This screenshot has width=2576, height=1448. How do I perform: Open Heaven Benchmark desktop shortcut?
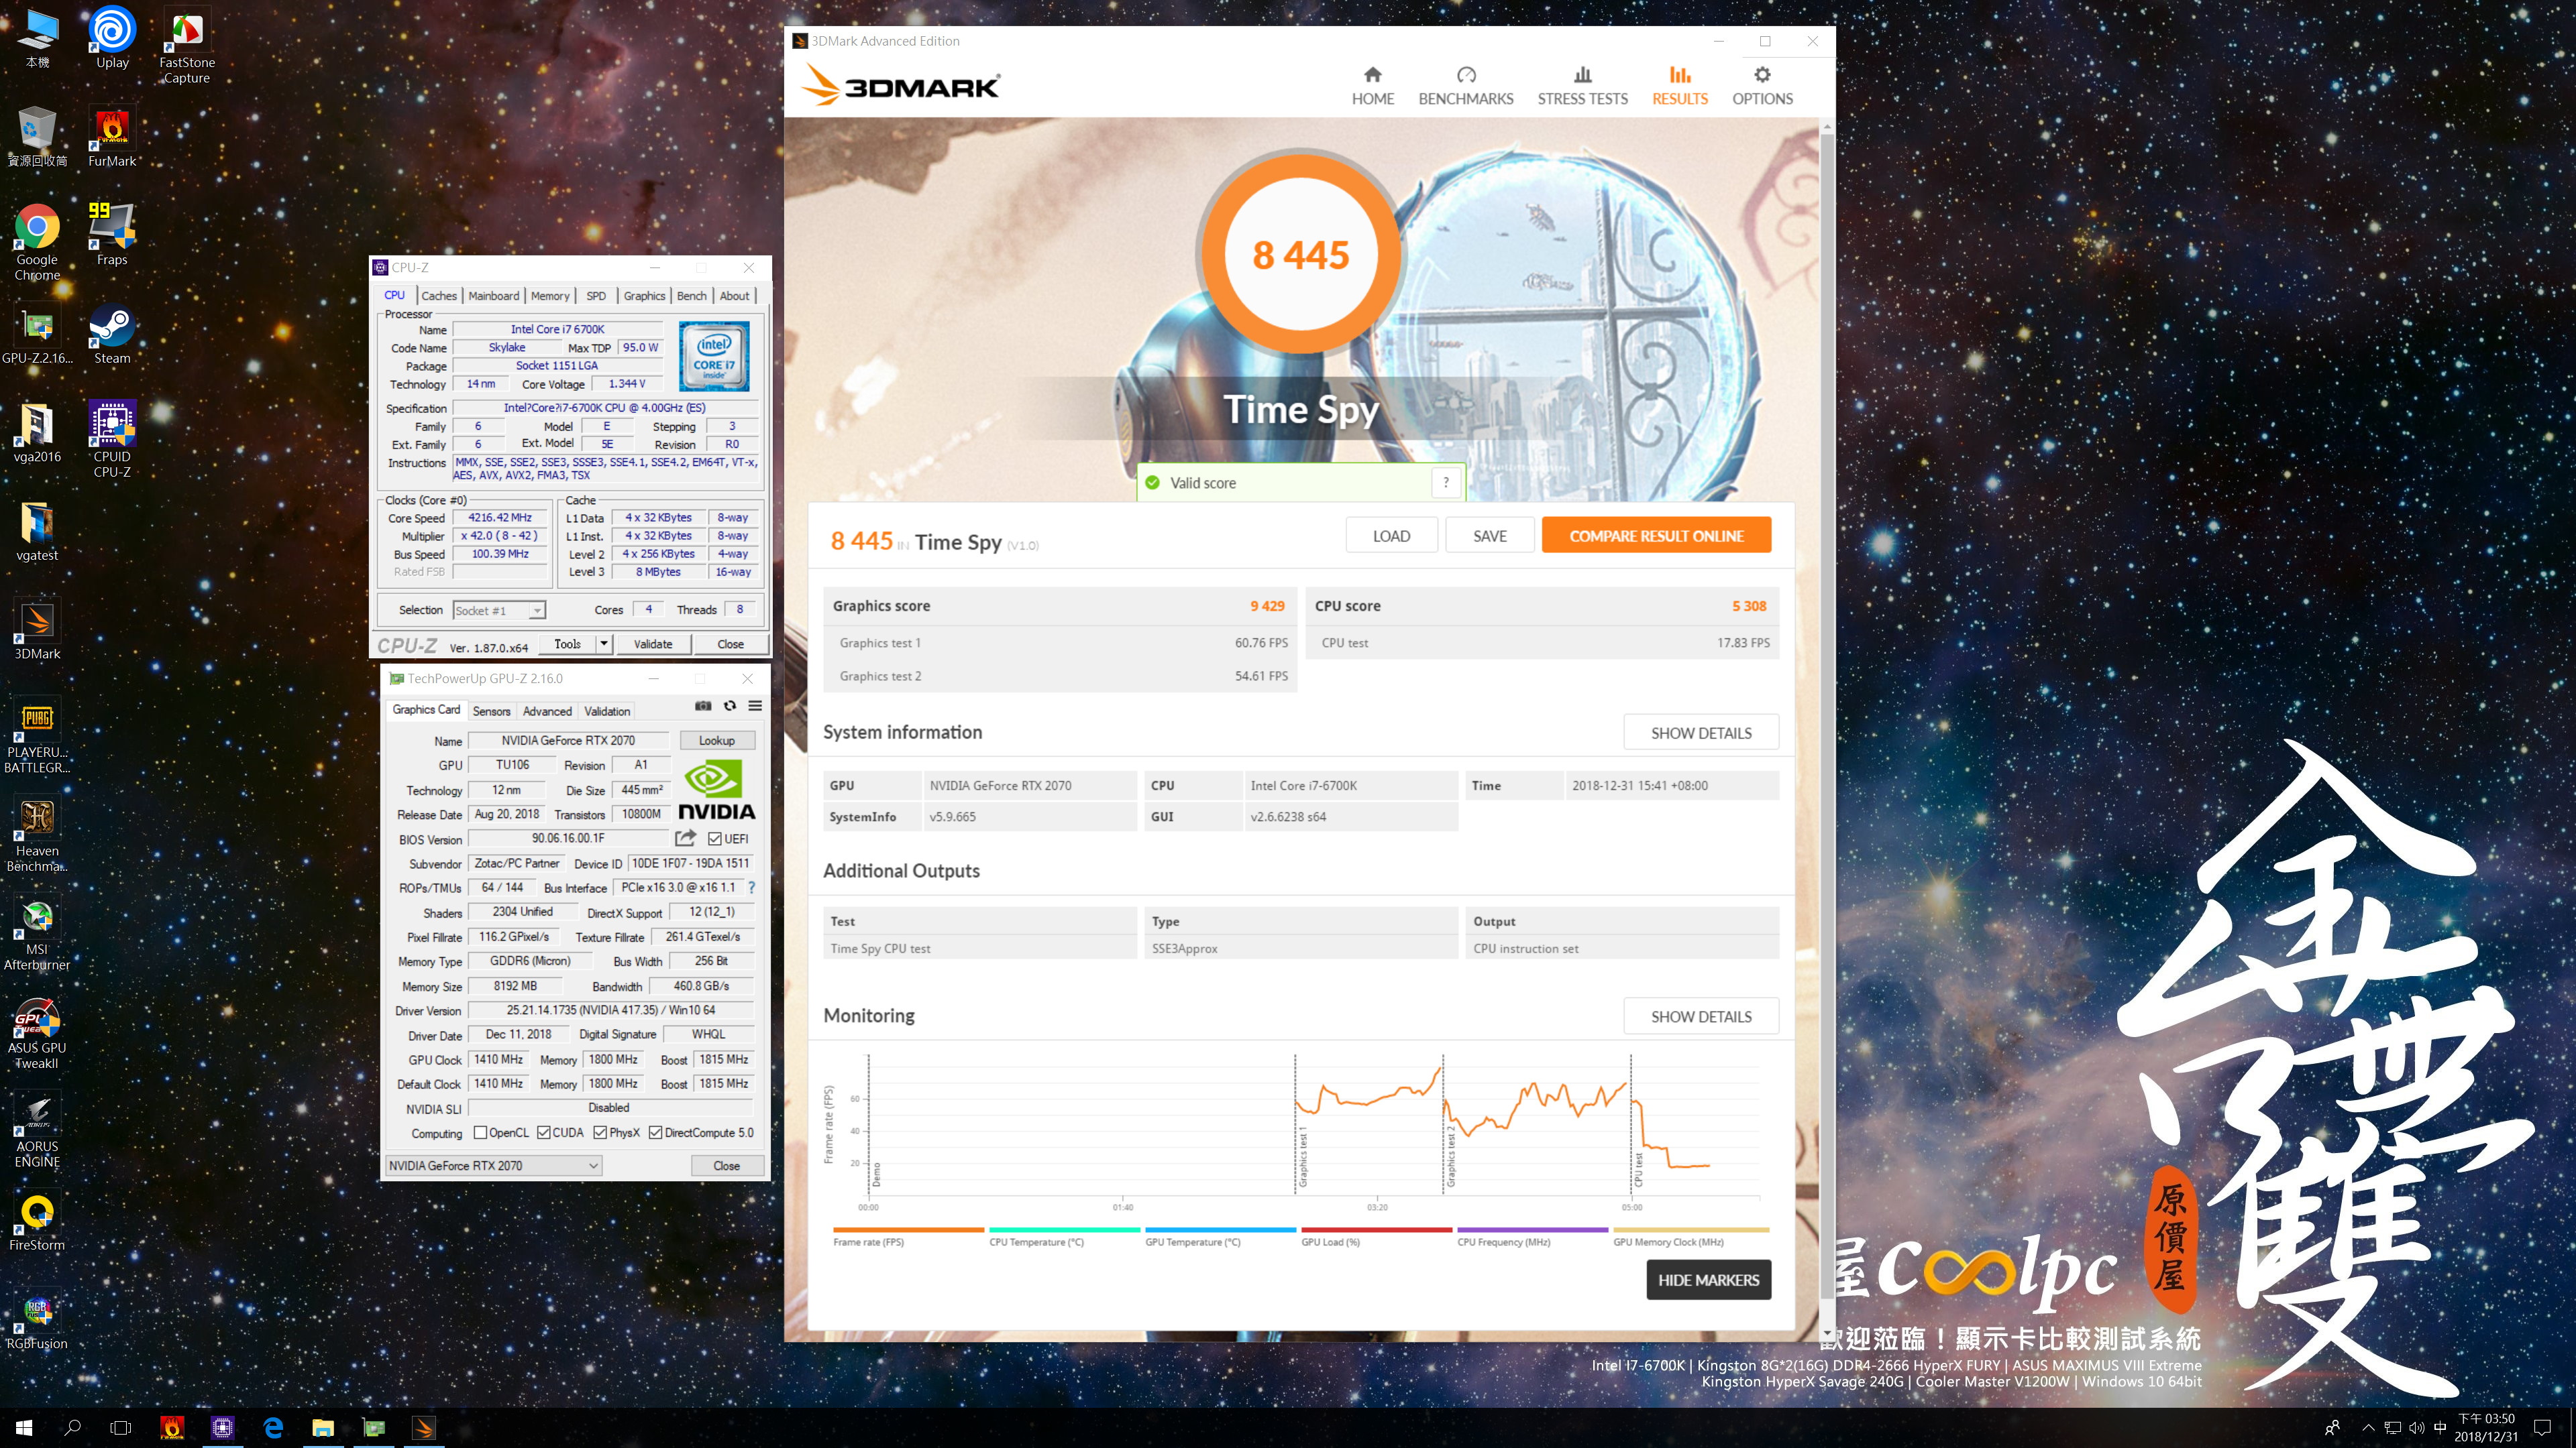coord(37,835)
